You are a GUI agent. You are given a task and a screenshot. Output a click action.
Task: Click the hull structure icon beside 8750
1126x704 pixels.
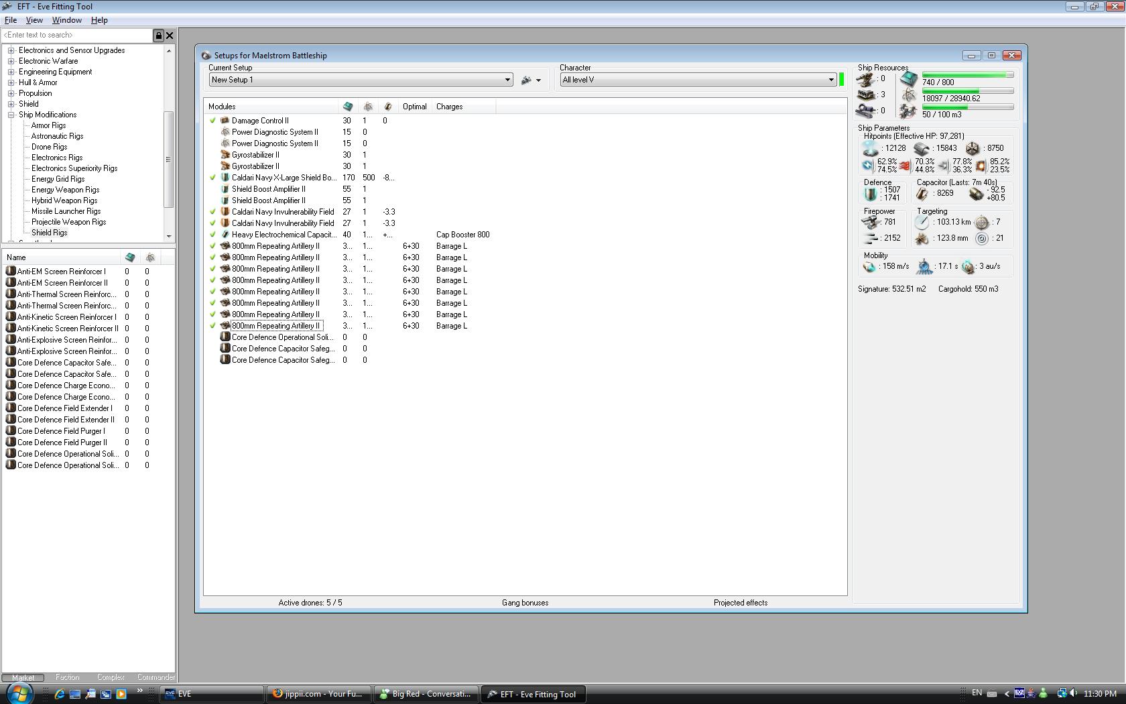[973, 148]
